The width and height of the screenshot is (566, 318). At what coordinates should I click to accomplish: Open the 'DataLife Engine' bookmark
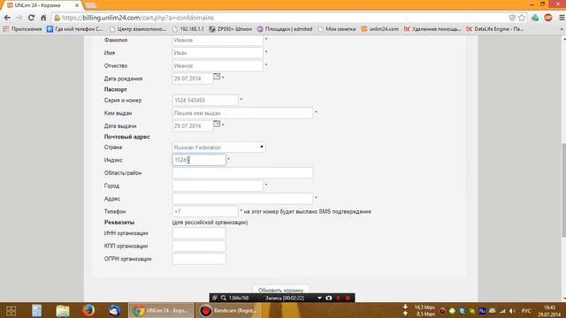pyautogui.click(x=495, y=29)
